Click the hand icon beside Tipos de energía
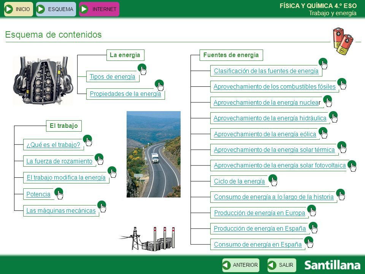This screenshot has height=274, width=365. (x=142, y=69)
